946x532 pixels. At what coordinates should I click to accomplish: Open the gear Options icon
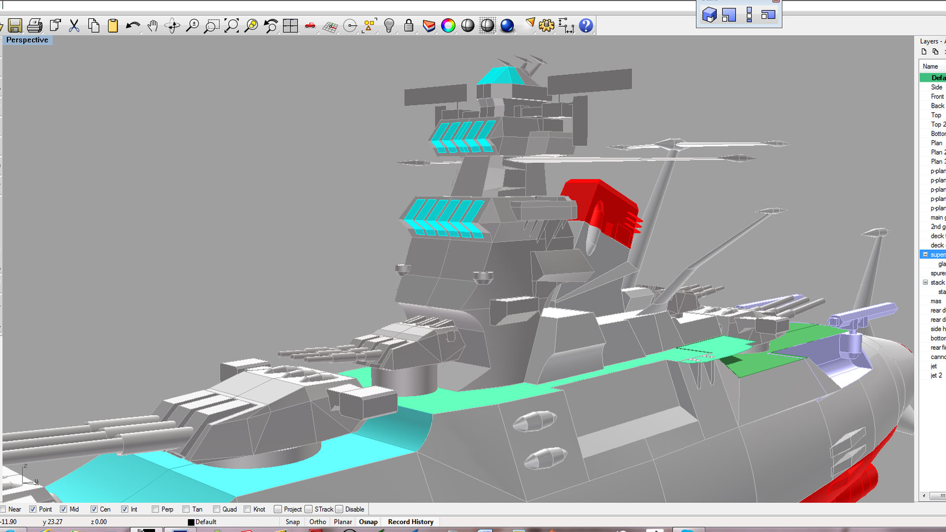(x=546, y=26)
